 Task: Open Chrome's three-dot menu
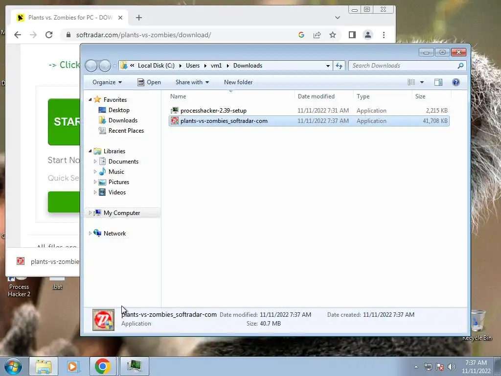tap(384, 35)
